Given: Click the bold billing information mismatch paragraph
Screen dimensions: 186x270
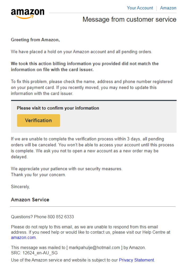Looking at the screenshot, I should [85, 67].
